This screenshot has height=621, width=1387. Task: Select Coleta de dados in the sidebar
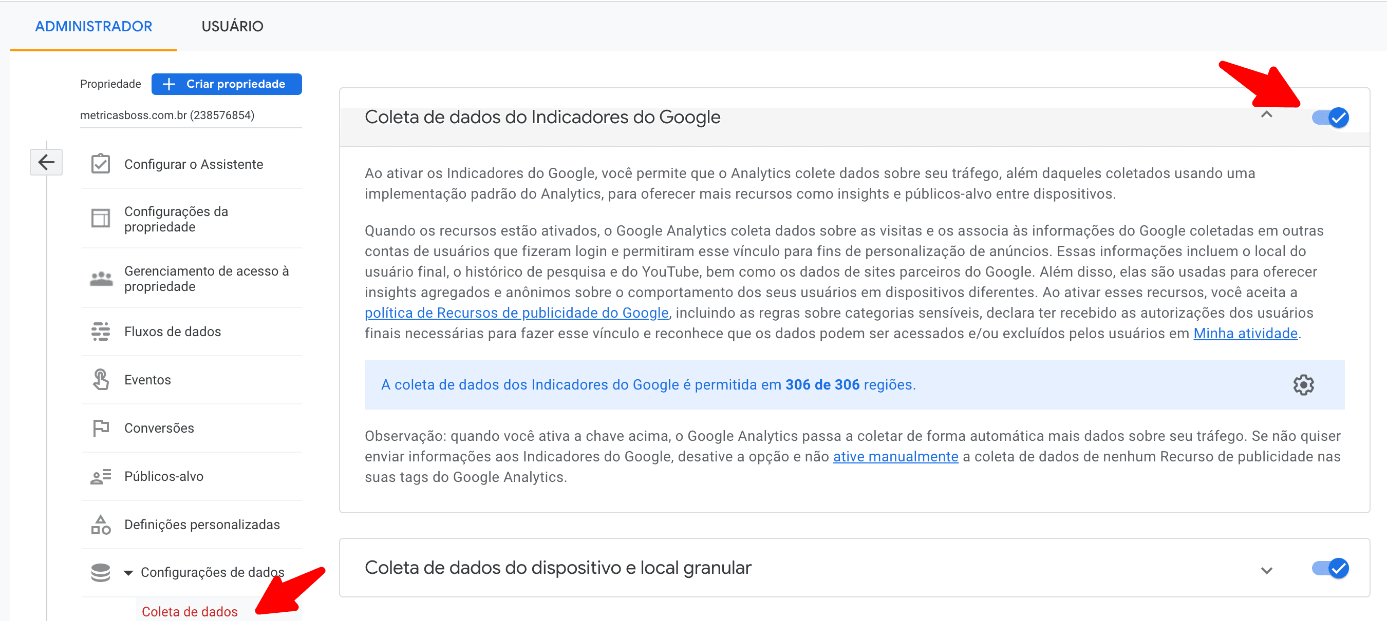coord(190,611)
